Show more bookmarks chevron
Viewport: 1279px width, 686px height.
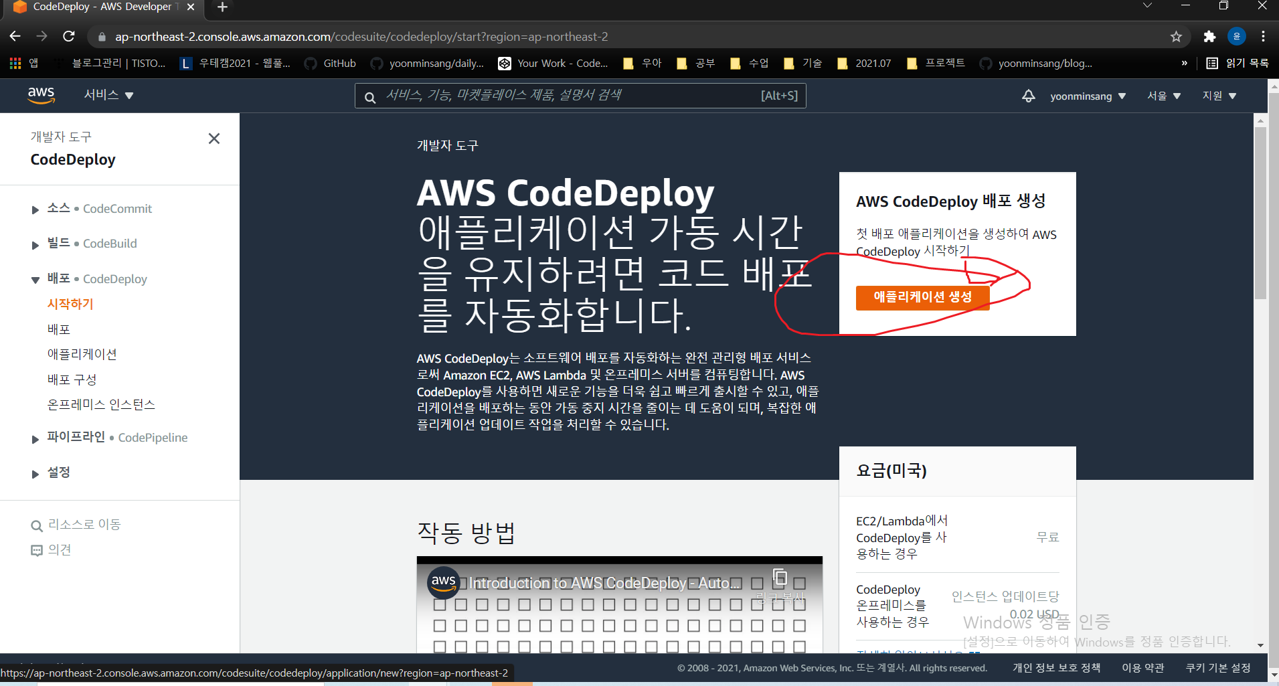tap(1185, 63)
